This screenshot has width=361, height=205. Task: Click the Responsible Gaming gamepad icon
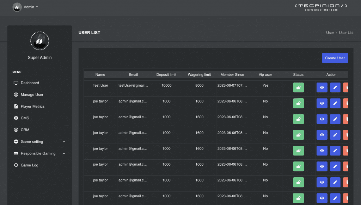(x=16, y=153)
